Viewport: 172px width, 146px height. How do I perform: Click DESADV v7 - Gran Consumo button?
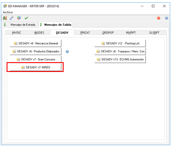(36, 59)
